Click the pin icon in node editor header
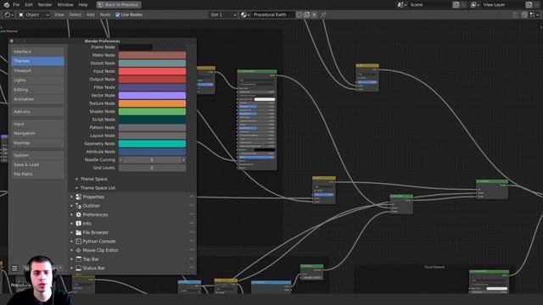Image resolution: width=543 pixels, height=305 pixels. click(x=323, y=15)
